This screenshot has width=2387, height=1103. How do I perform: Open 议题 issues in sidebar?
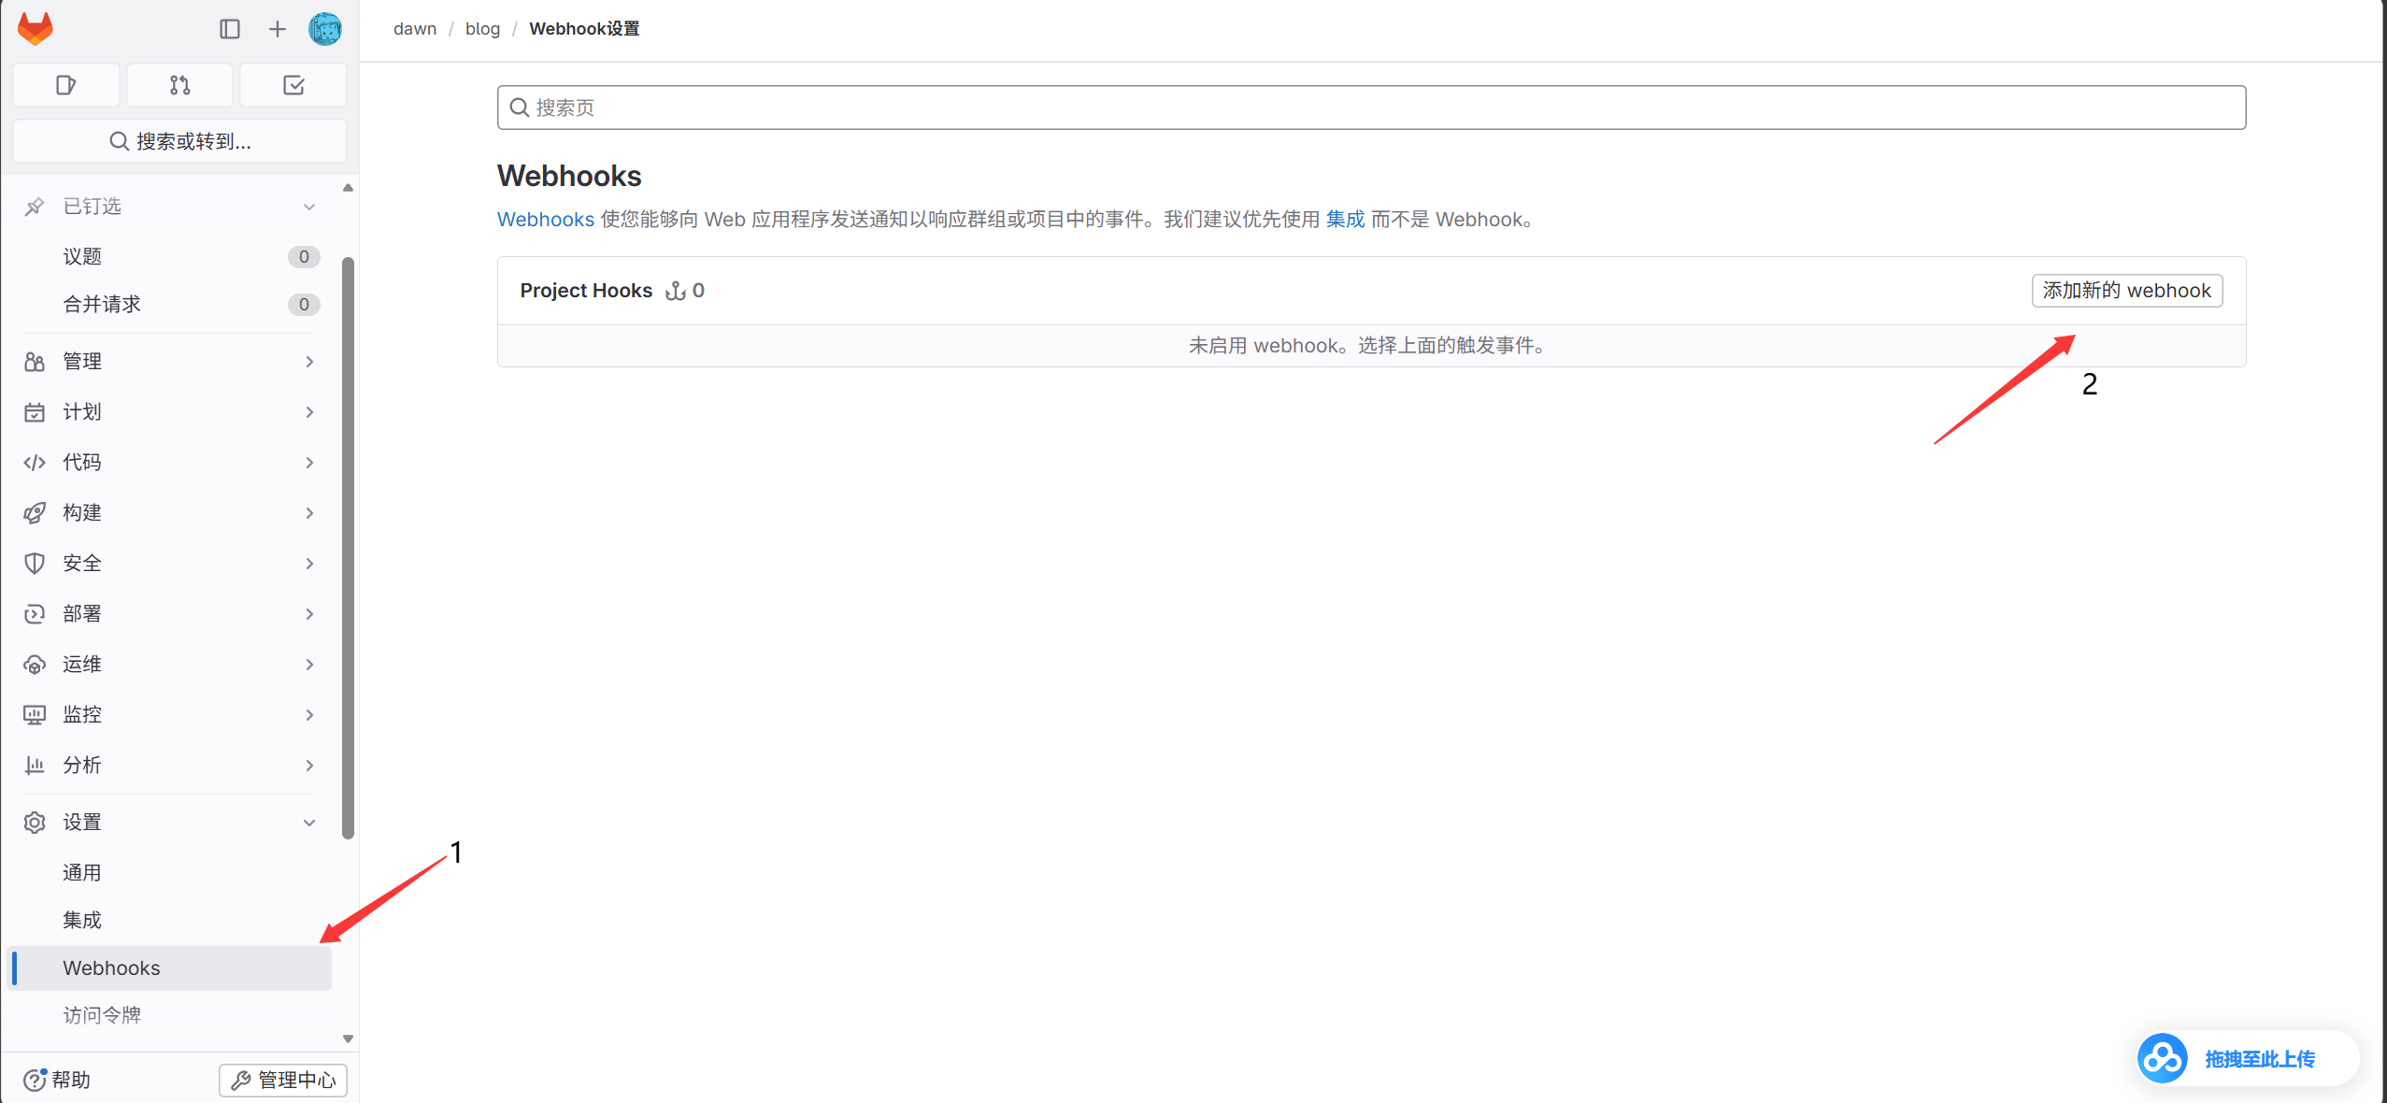click(169, 256)
